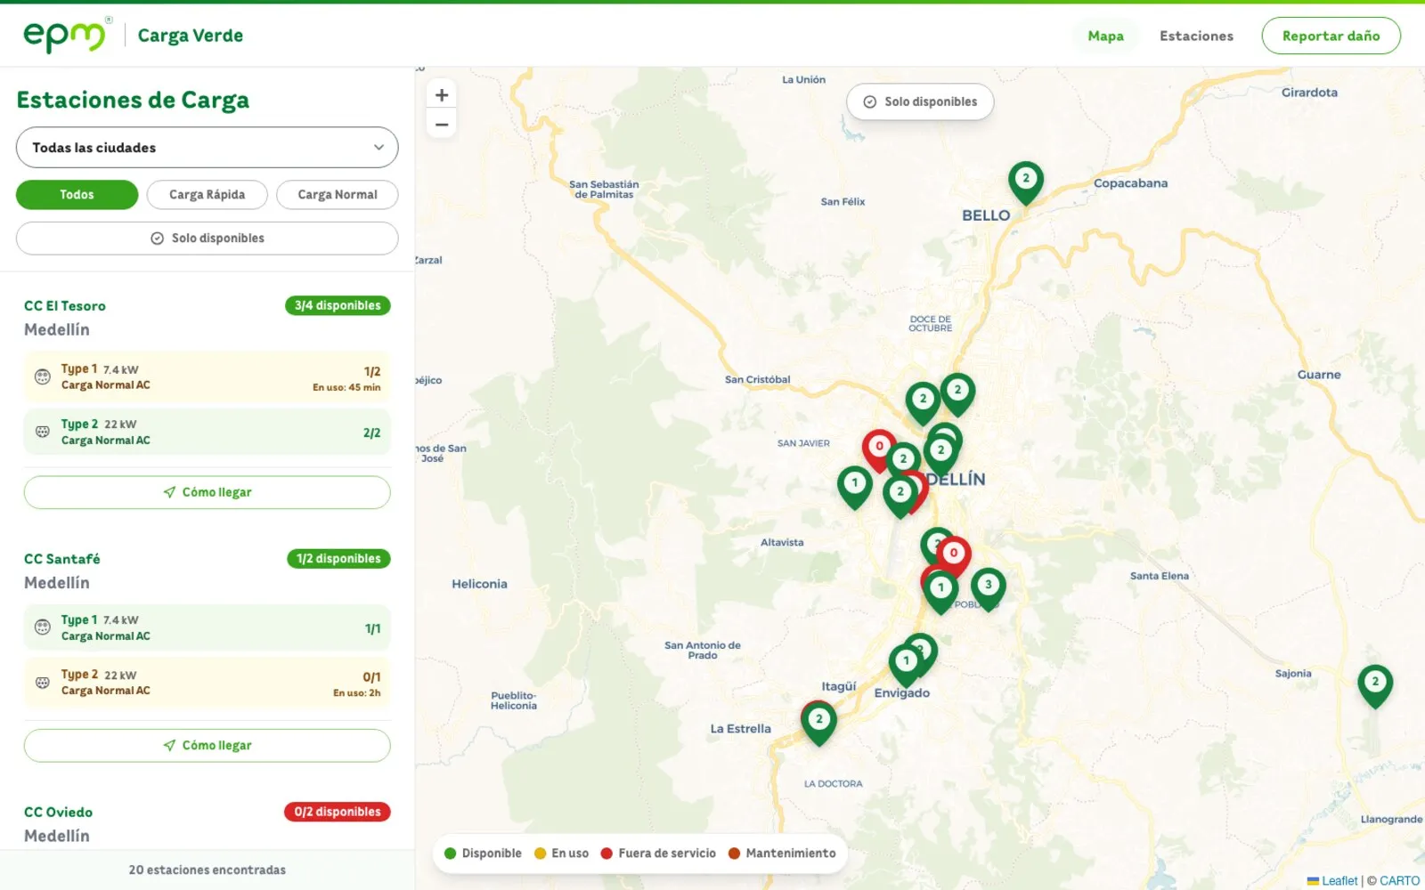This screenshot has width=1425, height=890.
Task: Open the CC El Tesoro station title
Action: pos(65,305)
